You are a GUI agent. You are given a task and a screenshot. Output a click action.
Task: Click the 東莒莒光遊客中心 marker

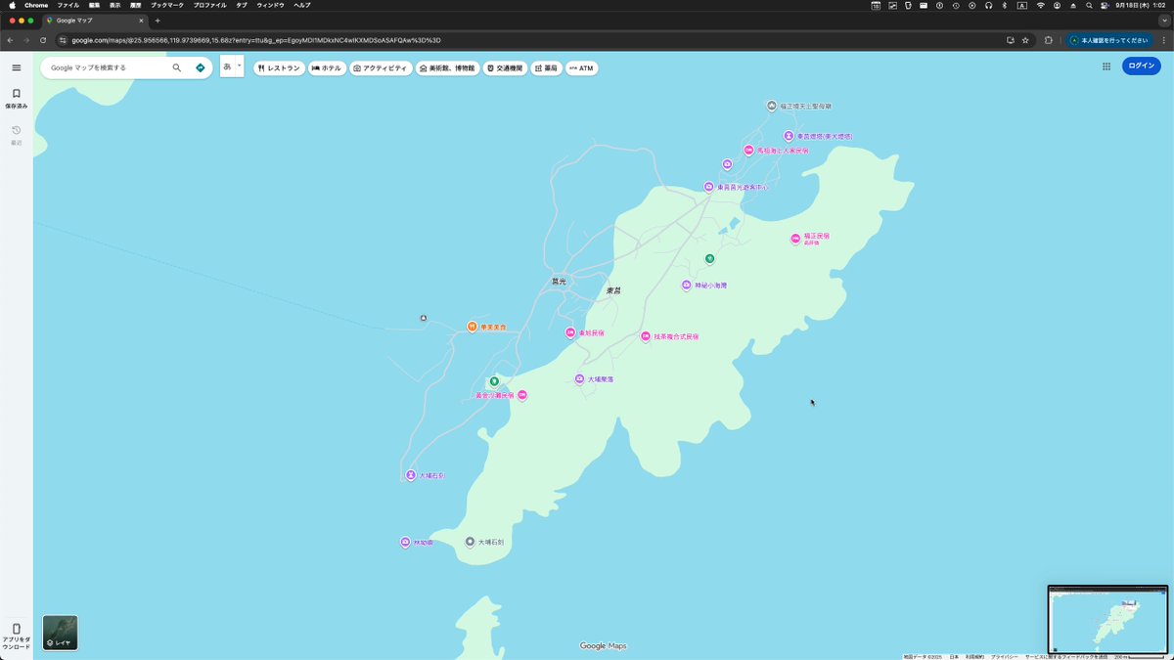(x=708, y=186)
